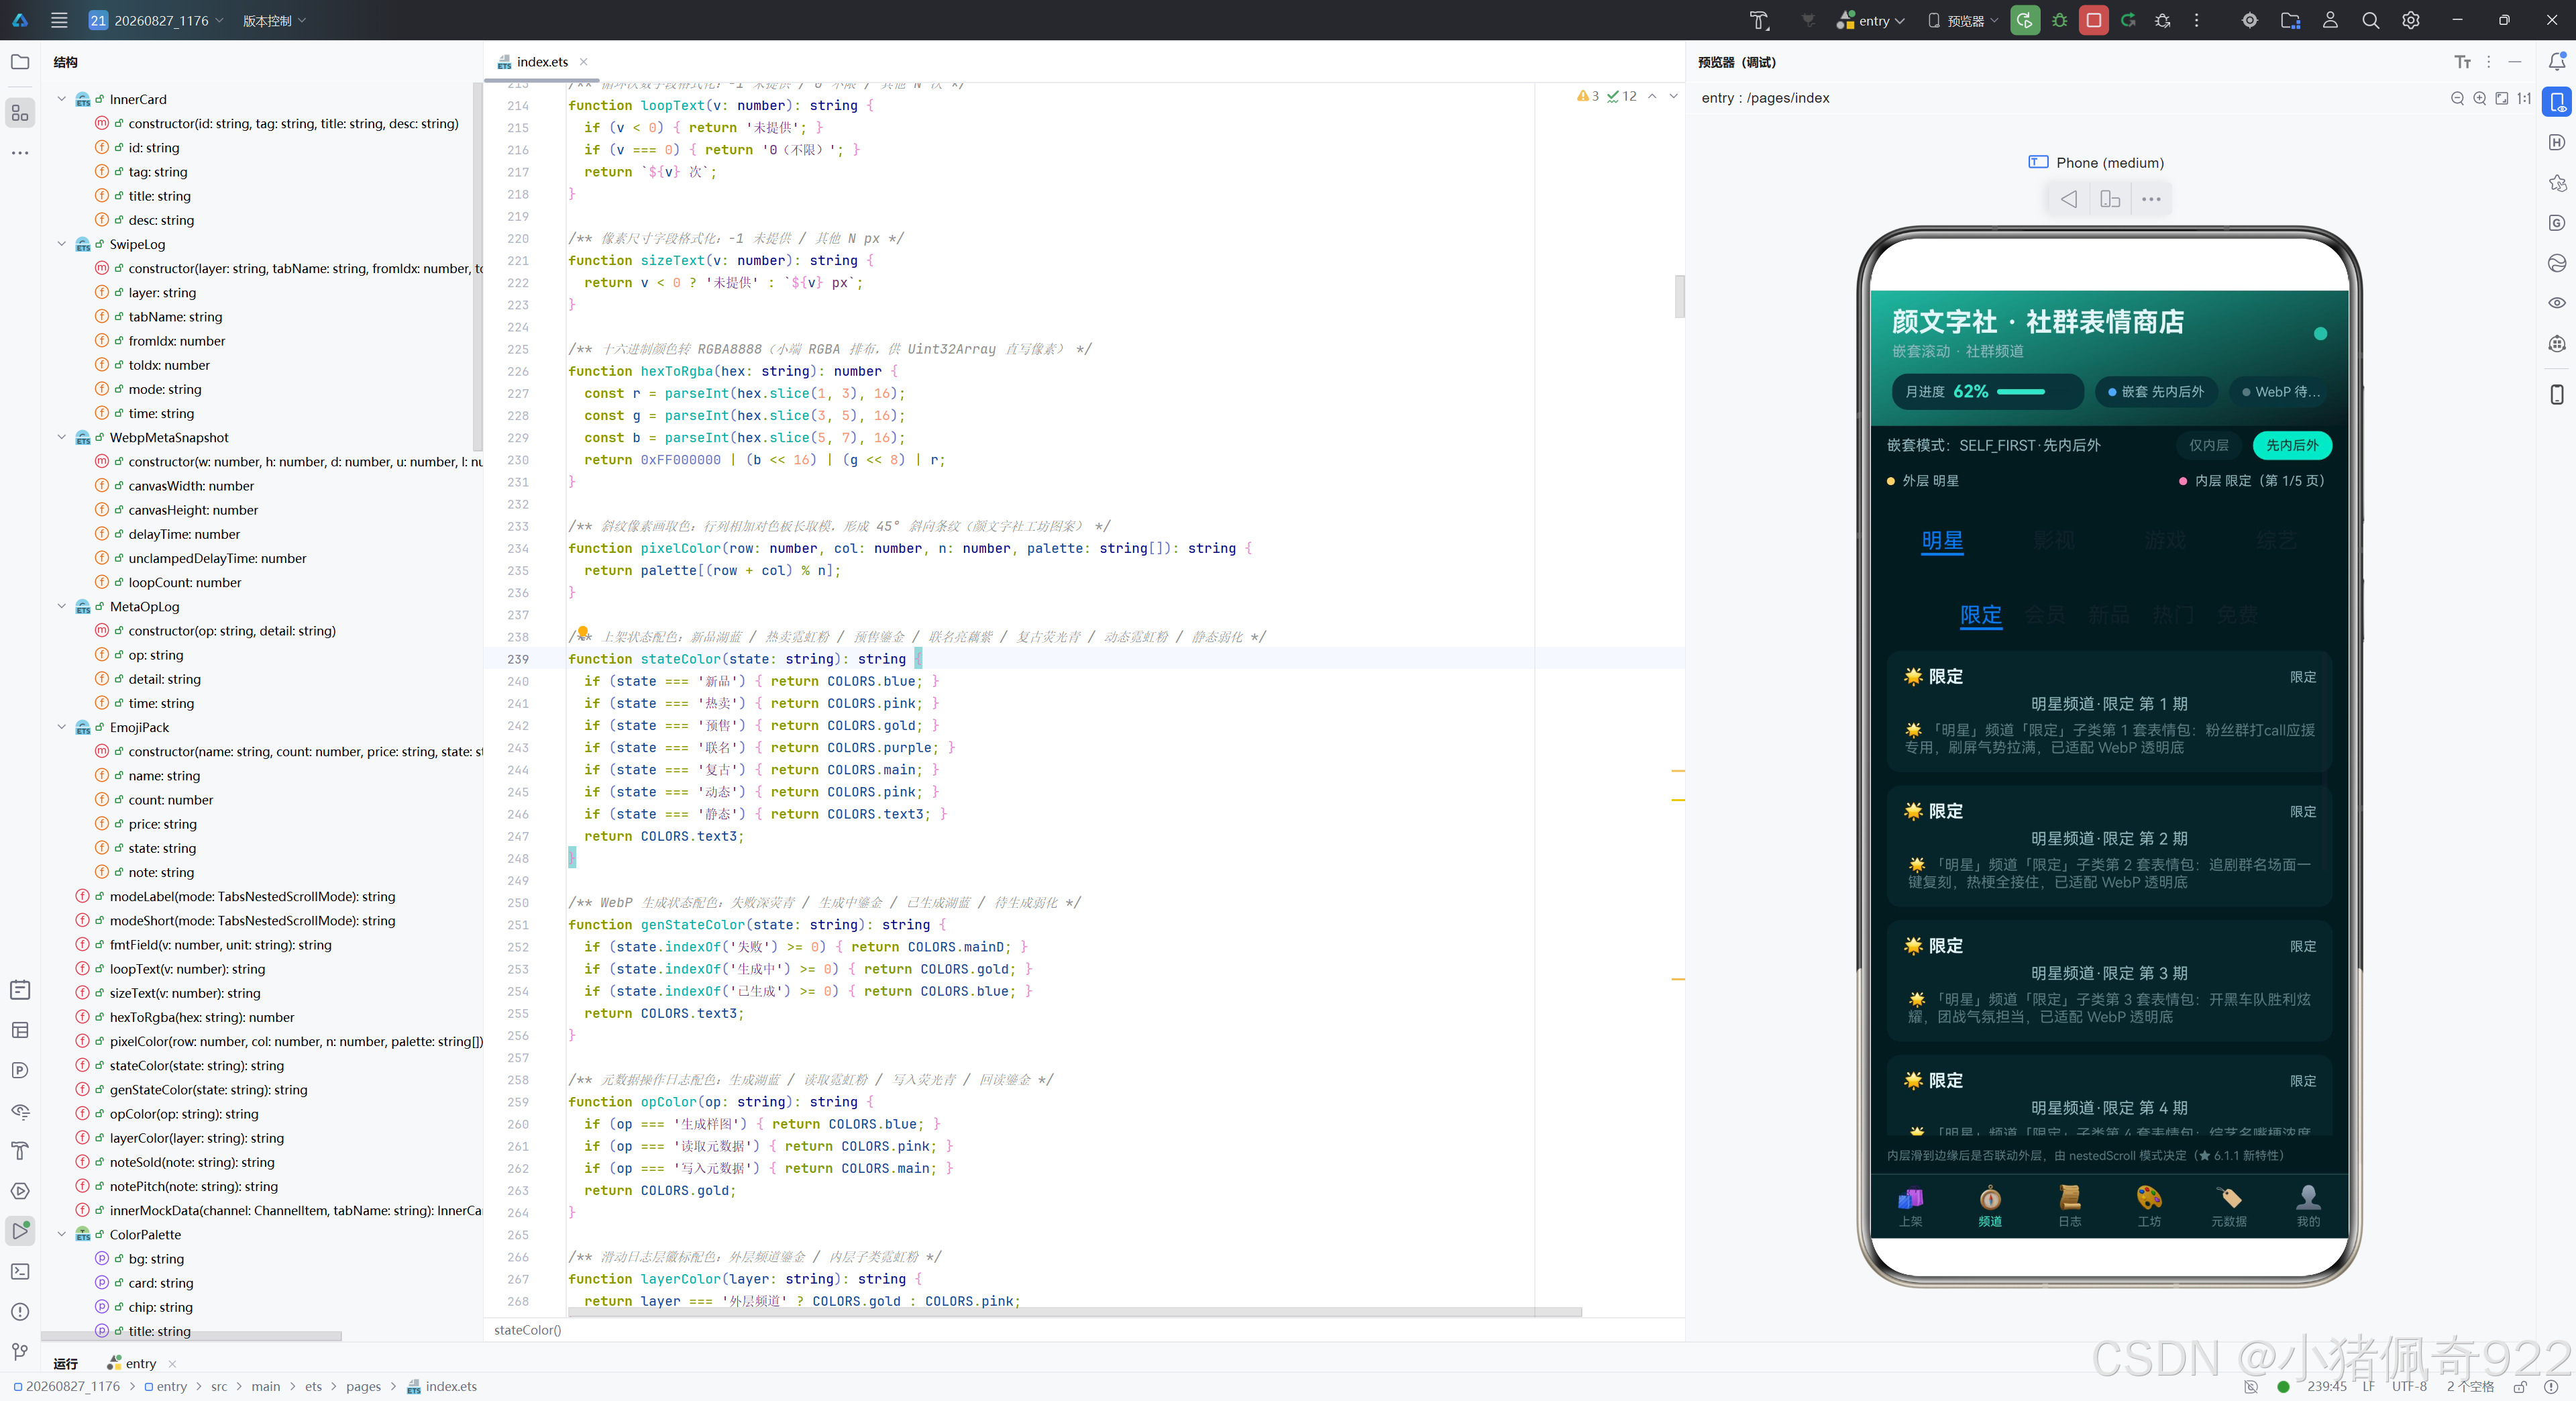The height and width of the screenshot is (1401, 2576).
Task: Open the account profile icon
Action: tap(2330, 20)
